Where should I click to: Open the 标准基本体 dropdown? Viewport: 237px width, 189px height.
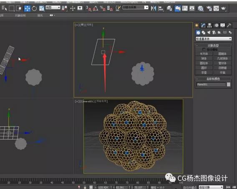214,39
